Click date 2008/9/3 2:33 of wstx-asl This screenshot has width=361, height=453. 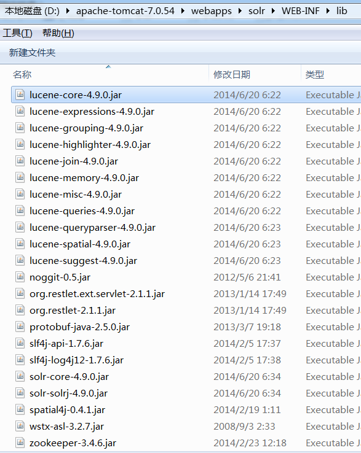pos(244,427)
